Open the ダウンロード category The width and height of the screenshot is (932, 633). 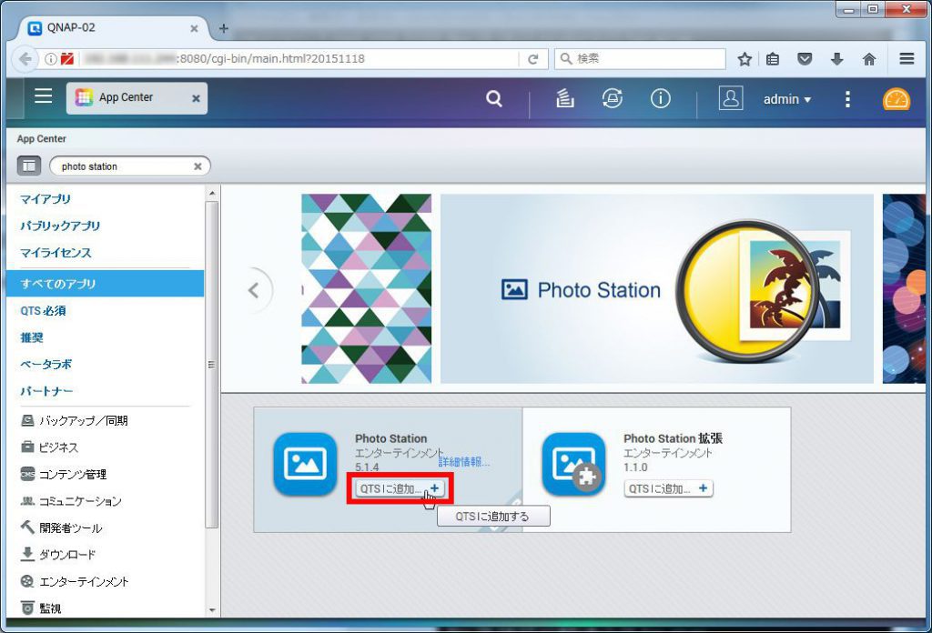pyautogui.click(x=57, y=554)
